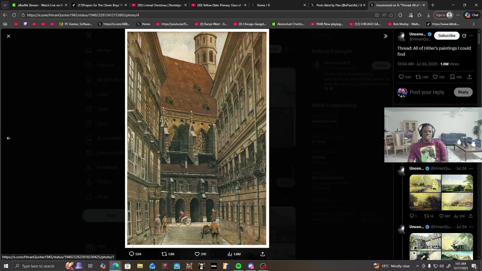The image size is (482, 271).
Task: Click the address bar URL
Action: coord(83,15)
